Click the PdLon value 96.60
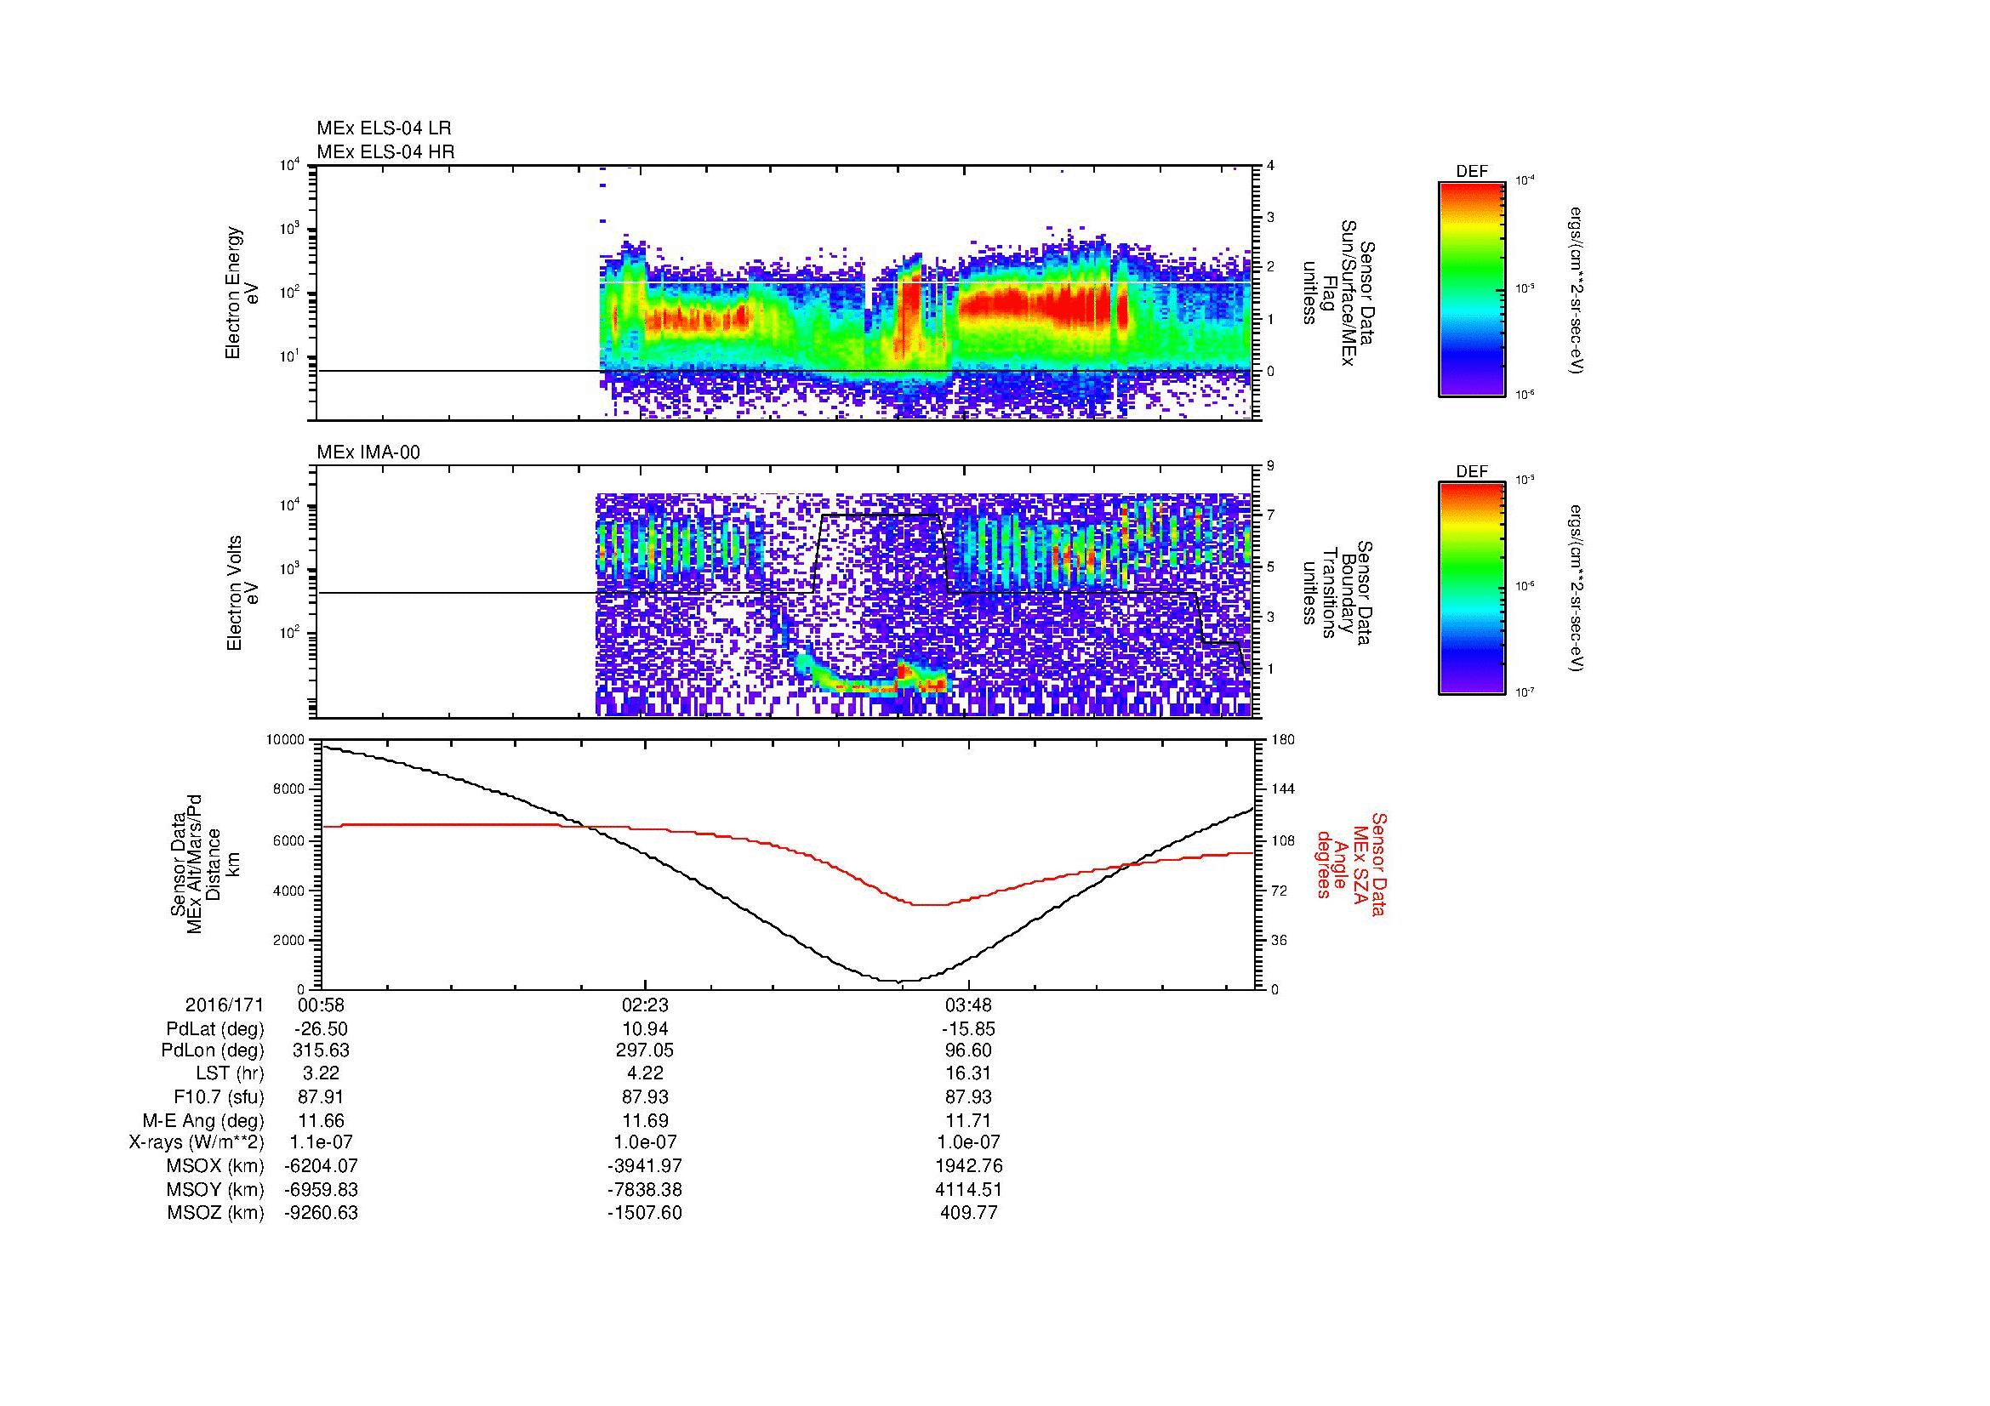The width and height of the screenshot is (1990, 1406). pos(968,1050)
